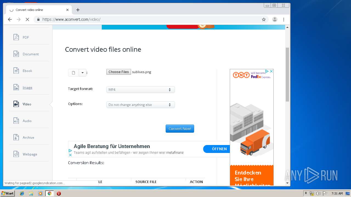Go to the Ebook text link
Screen dimensions: 351x197
tap(27, 71)
